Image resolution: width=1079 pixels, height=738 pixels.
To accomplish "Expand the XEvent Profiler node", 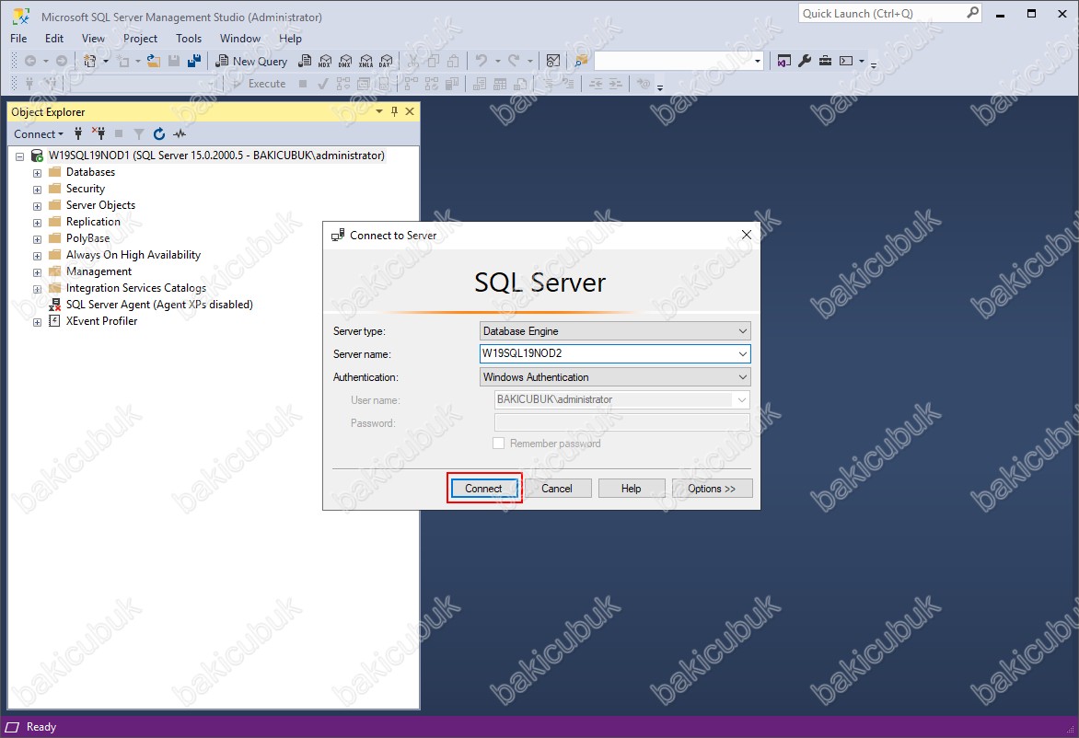I will tap(37, 322).
